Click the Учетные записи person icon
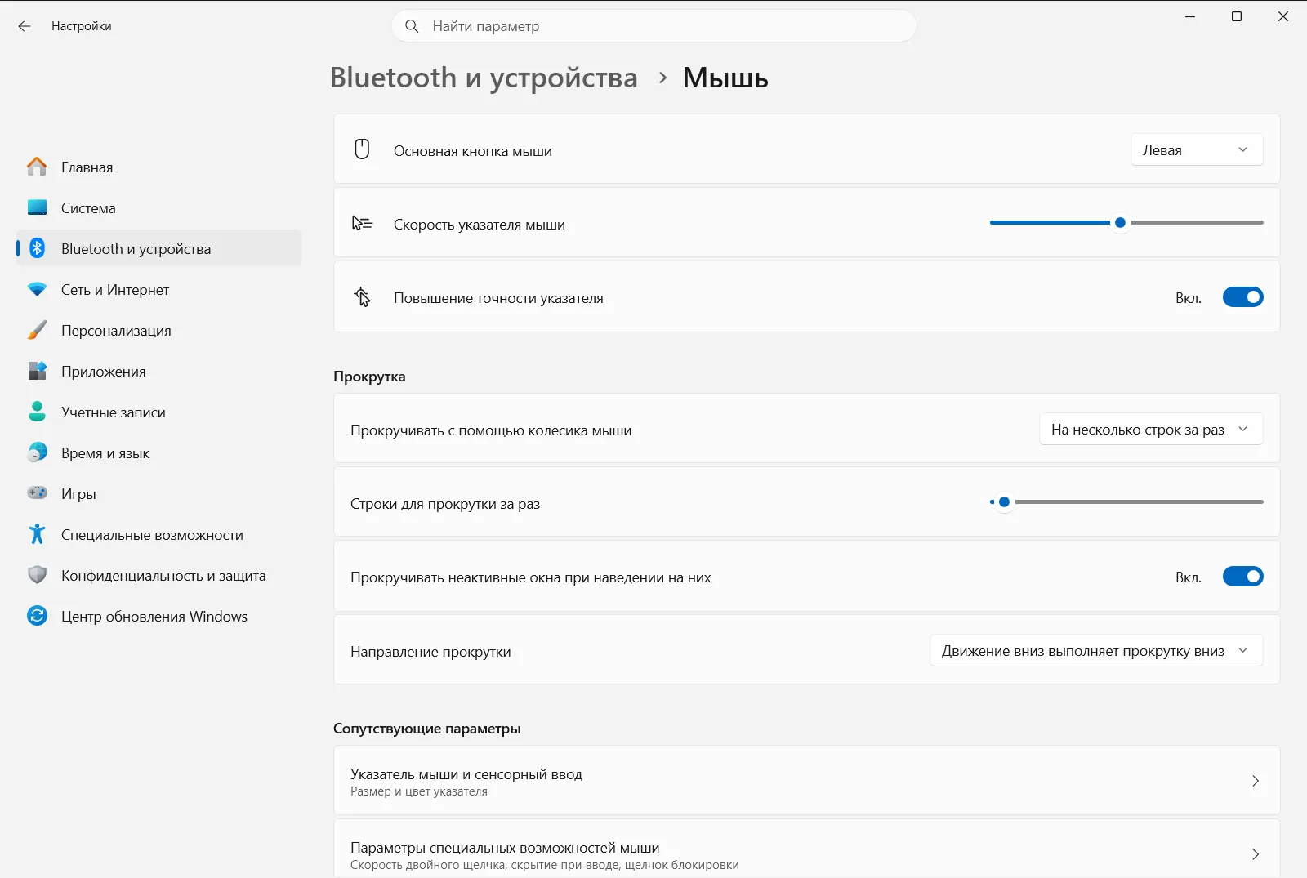 coord(37,412)
